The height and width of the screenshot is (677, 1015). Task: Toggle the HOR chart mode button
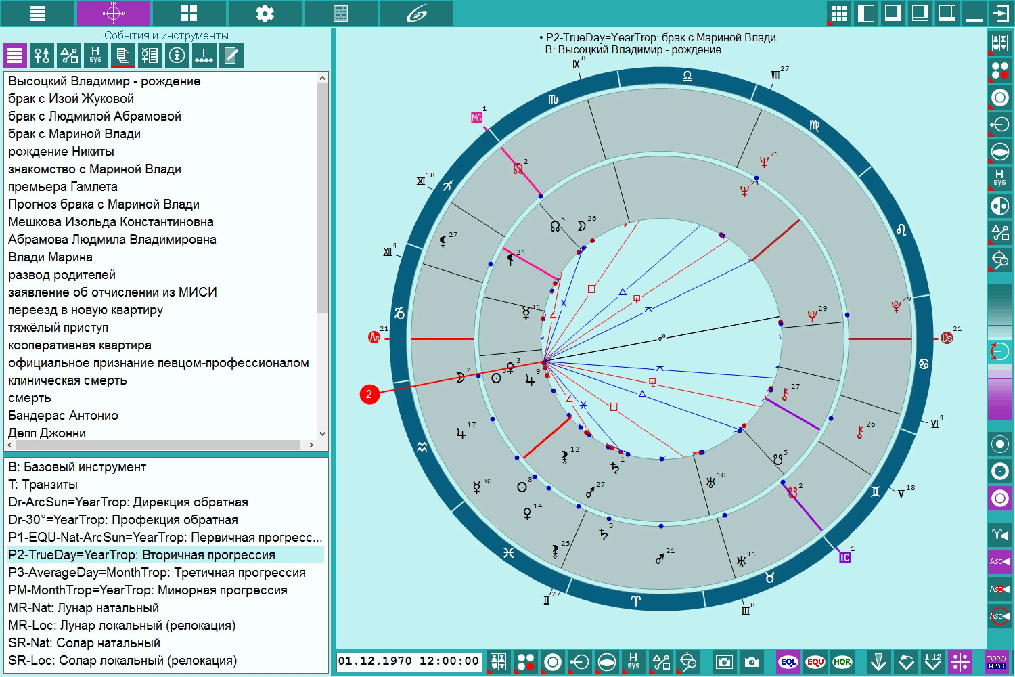(842, 662)
